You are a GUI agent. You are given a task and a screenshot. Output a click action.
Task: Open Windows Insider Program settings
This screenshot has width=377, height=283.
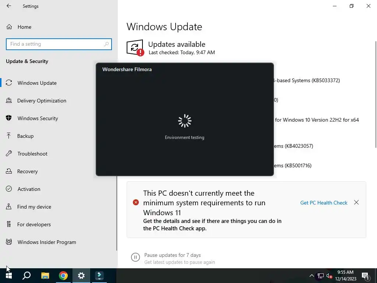tap(47, 242)
